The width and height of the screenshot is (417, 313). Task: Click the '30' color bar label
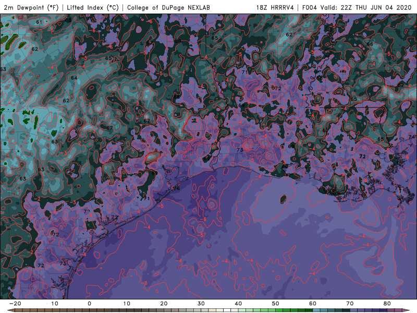pos(201,304)
